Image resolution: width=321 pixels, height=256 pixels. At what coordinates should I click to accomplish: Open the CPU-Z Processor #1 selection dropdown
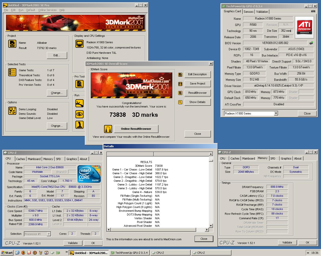pyautogui.click(x=49, y=234)
